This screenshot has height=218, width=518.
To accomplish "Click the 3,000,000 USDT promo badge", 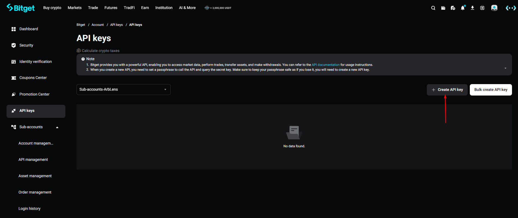I will pyautogui.click(x=218, y=8).
